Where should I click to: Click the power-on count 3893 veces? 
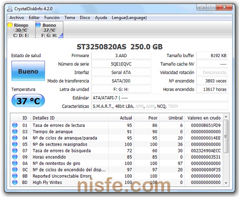click(x=212, y=81)
